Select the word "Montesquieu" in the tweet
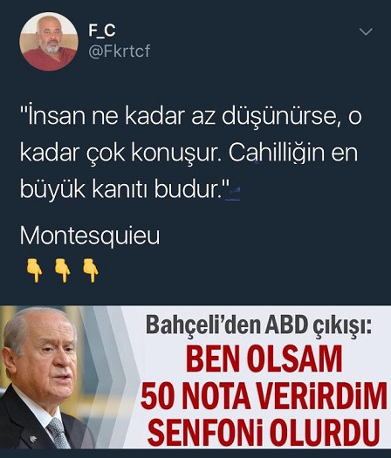 pyautogui.click(x=90, y=236)
